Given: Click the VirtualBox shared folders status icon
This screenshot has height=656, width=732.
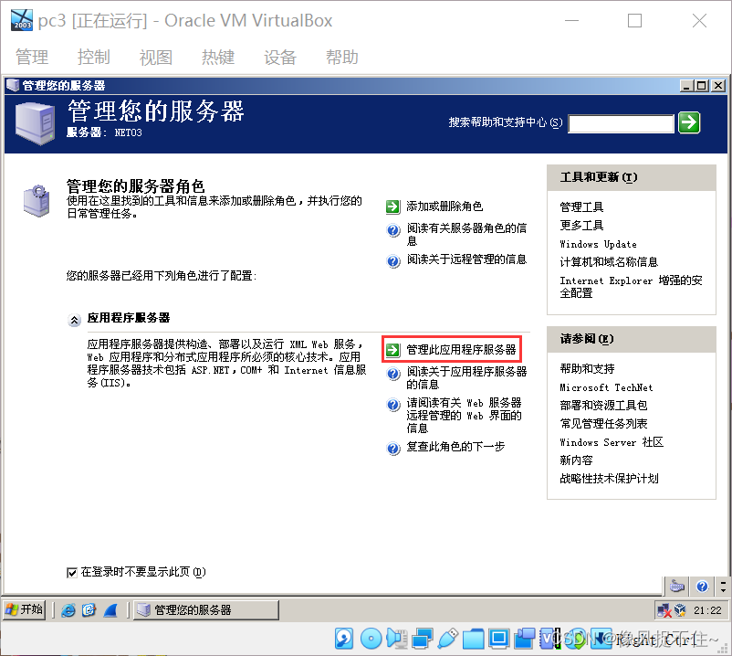Looking at the screenshot, I should coord(474,639).
